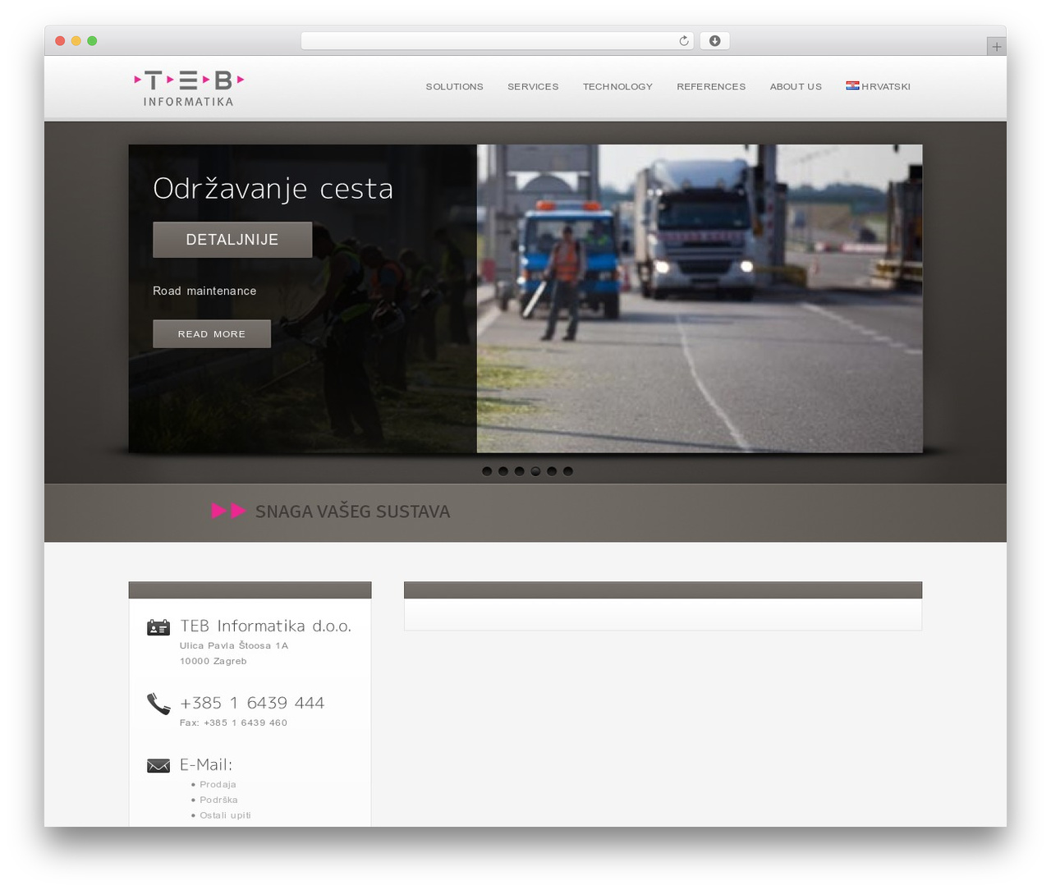1051x890 pixels.
Task: Show the first slide via pagination dot
Action: (x=487, y=471)
